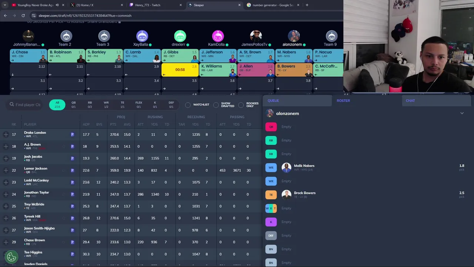Add Jaxon Smith-Njigba to the queue
This screenshot has height=267, width=474.
tap(6, 230)
